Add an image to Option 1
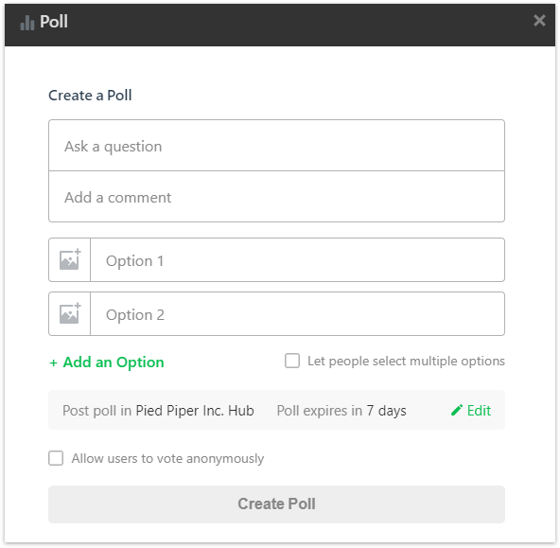 (70, 259)
